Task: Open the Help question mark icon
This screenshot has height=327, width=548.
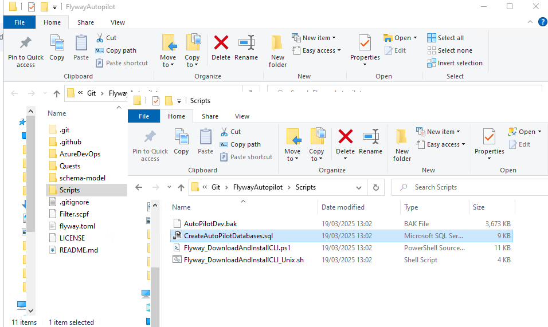Action: coord(542,22)
